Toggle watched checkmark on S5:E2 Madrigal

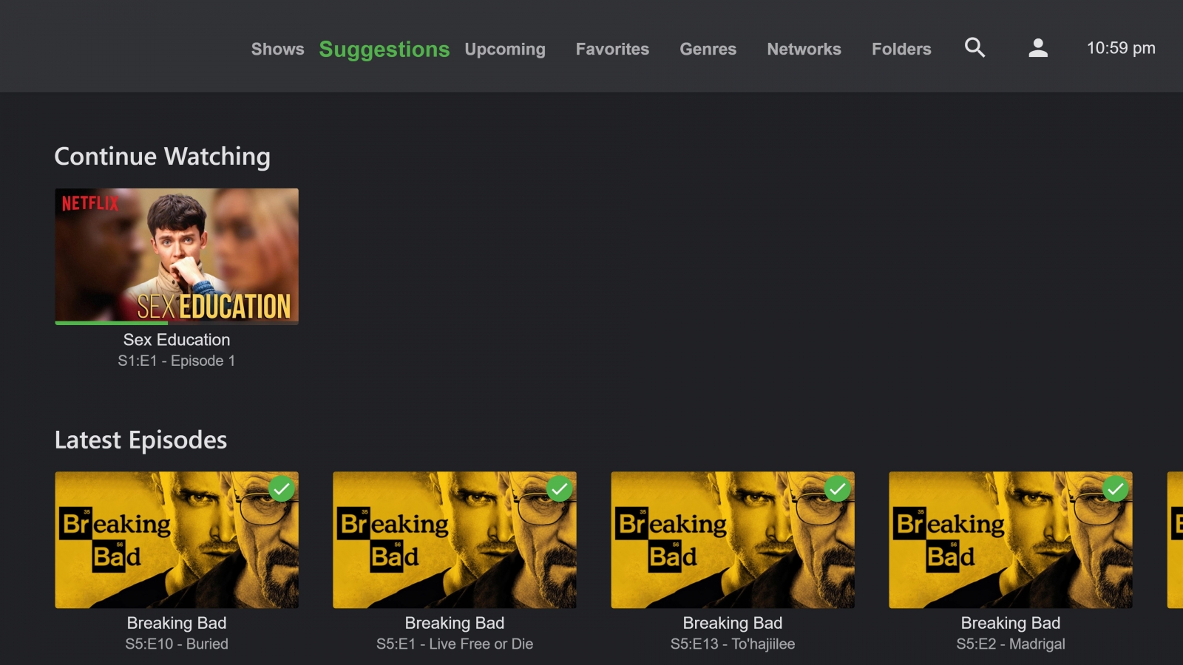pos(1116,489)
